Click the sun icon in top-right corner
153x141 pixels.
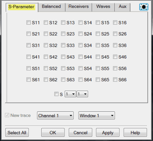pos(144,7)
